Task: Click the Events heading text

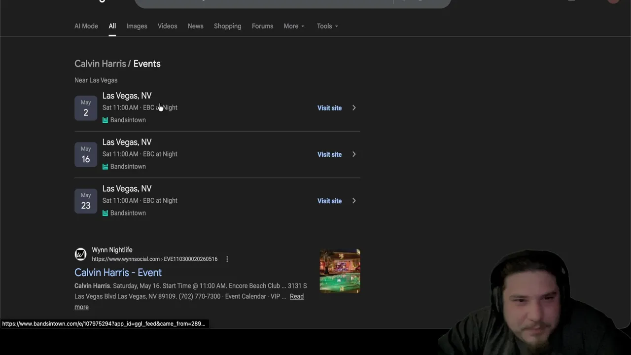Action: tap(147, 64)
